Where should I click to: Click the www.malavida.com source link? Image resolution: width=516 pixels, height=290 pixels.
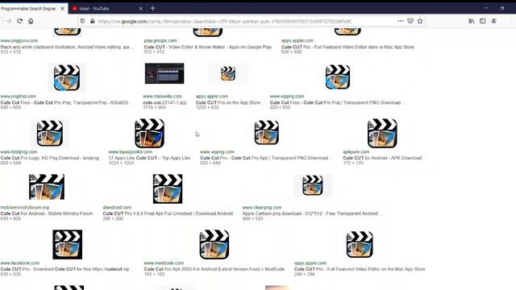click(x=162, y=97)
